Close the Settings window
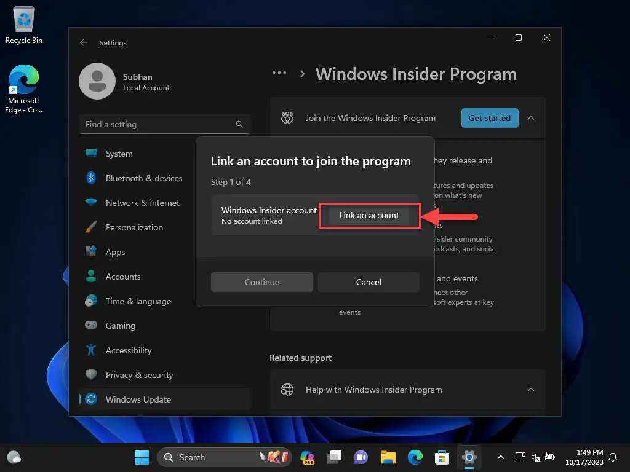 tap(547, 37)
